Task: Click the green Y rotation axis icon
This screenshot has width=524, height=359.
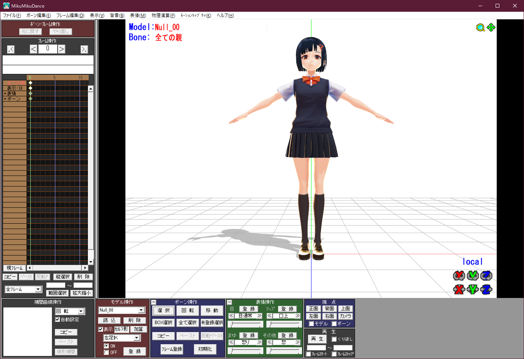Action: click(473, 276)
